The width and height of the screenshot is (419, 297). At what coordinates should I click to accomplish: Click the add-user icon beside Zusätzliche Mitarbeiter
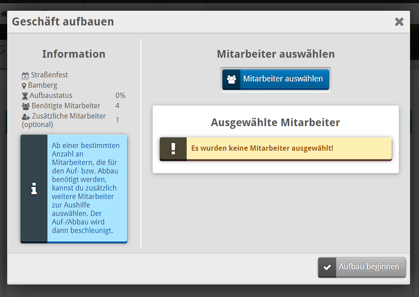tap(26, 116)
